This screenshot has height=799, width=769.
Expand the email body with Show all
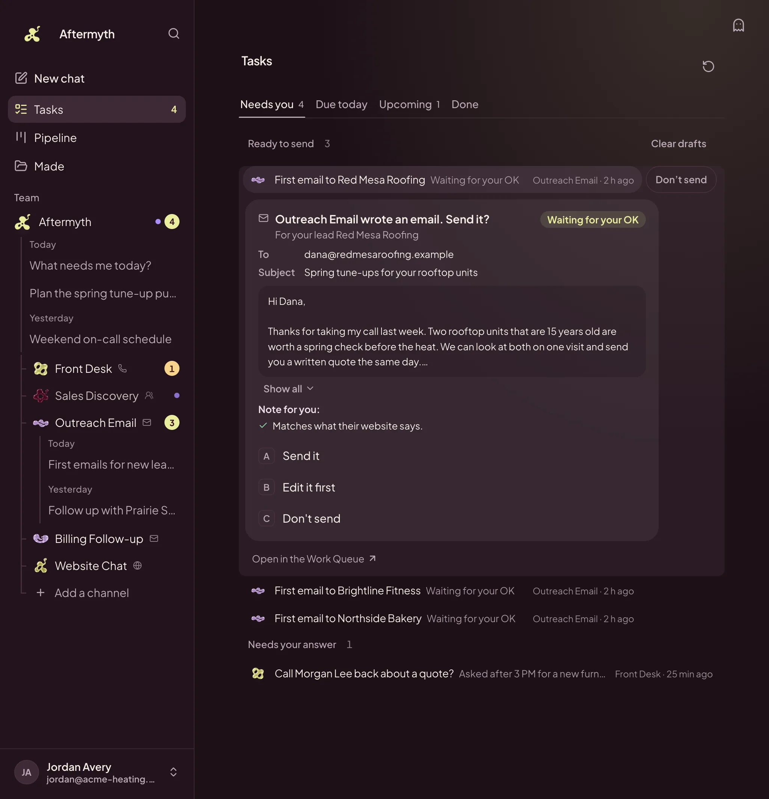point(288,389)
